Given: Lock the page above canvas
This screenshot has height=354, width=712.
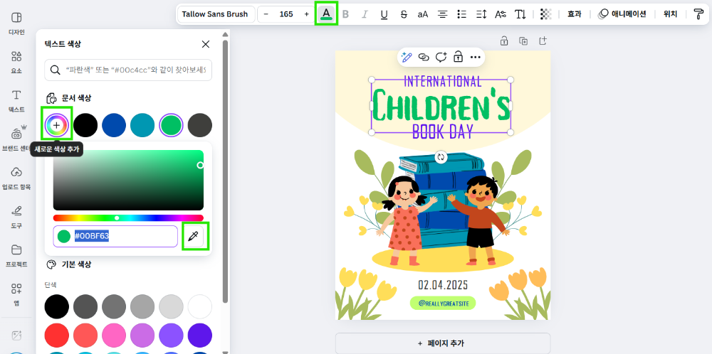Looking at the screenshot, I should coord(504,41).
